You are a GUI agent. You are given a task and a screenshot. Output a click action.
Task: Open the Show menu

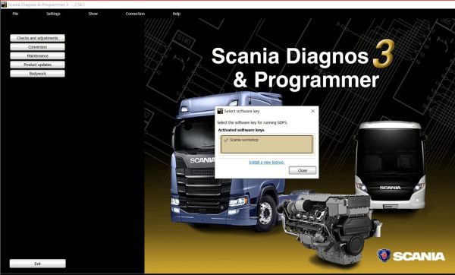pos(93,14)
